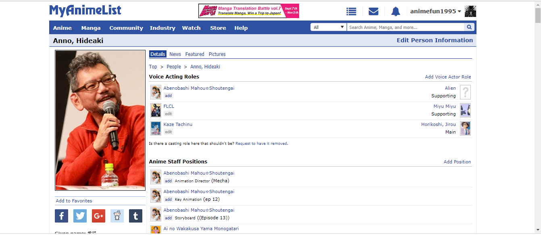The width and height of the screenshot is (541, 235).
Task: Switch to the Pictures tab
Action: (217, 54)
